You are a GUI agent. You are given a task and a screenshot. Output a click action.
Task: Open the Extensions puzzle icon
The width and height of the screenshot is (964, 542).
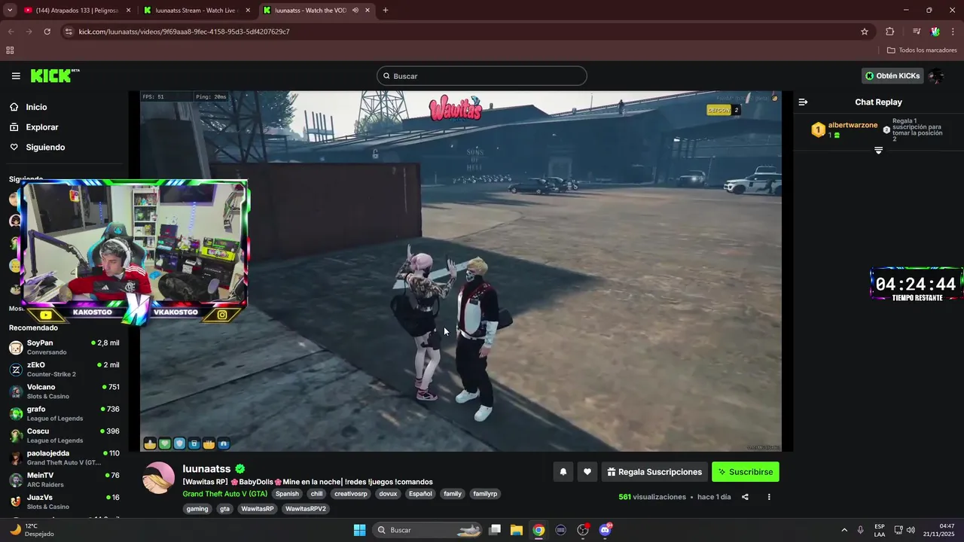click(x=890, y=32)
